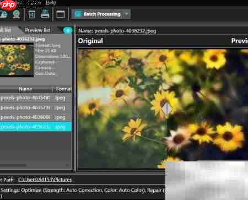Click the Original label above the image
This screenshot has width=248, height=200.
[90, 41]
